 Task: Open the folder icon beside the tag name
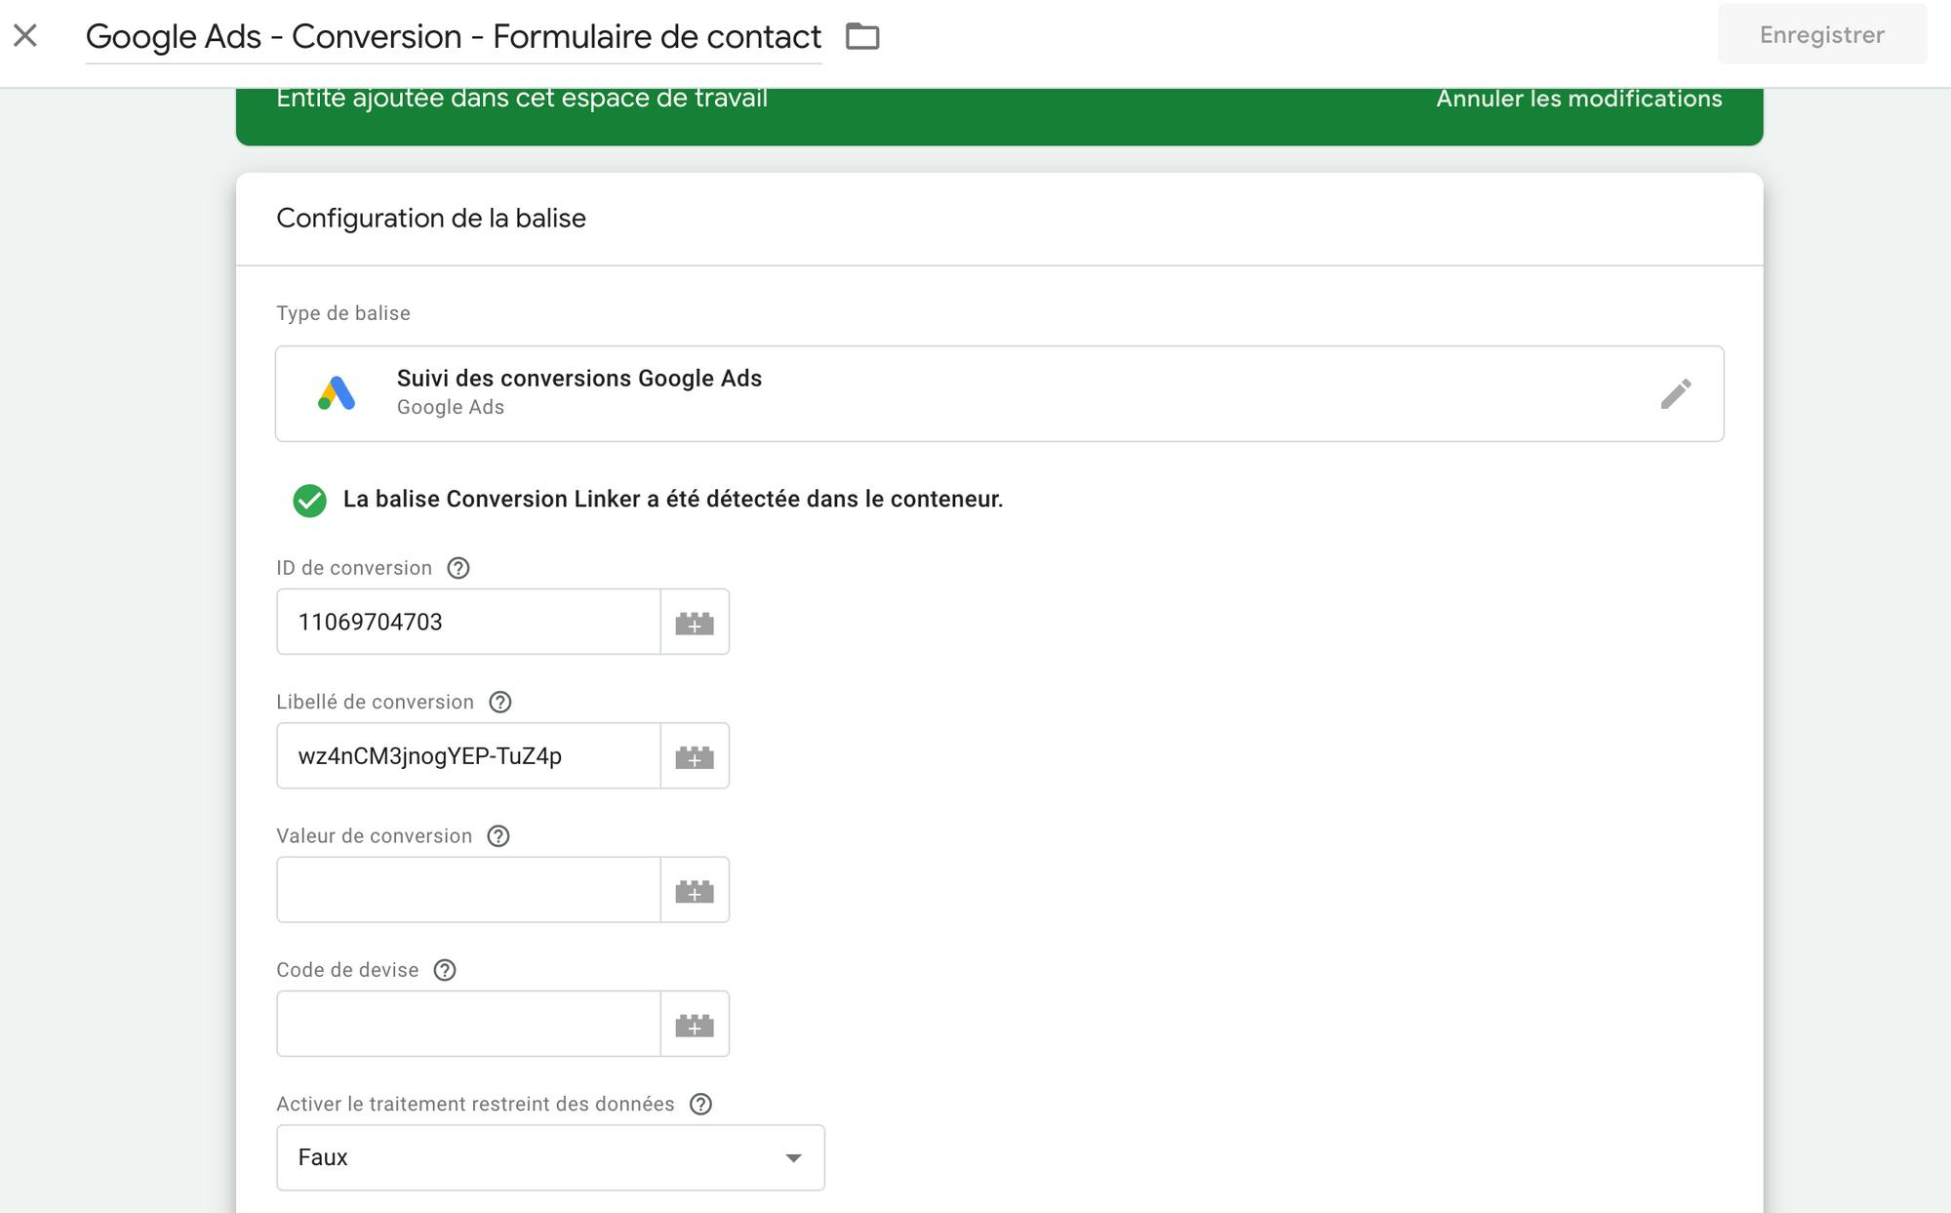[x=862, y=37]
